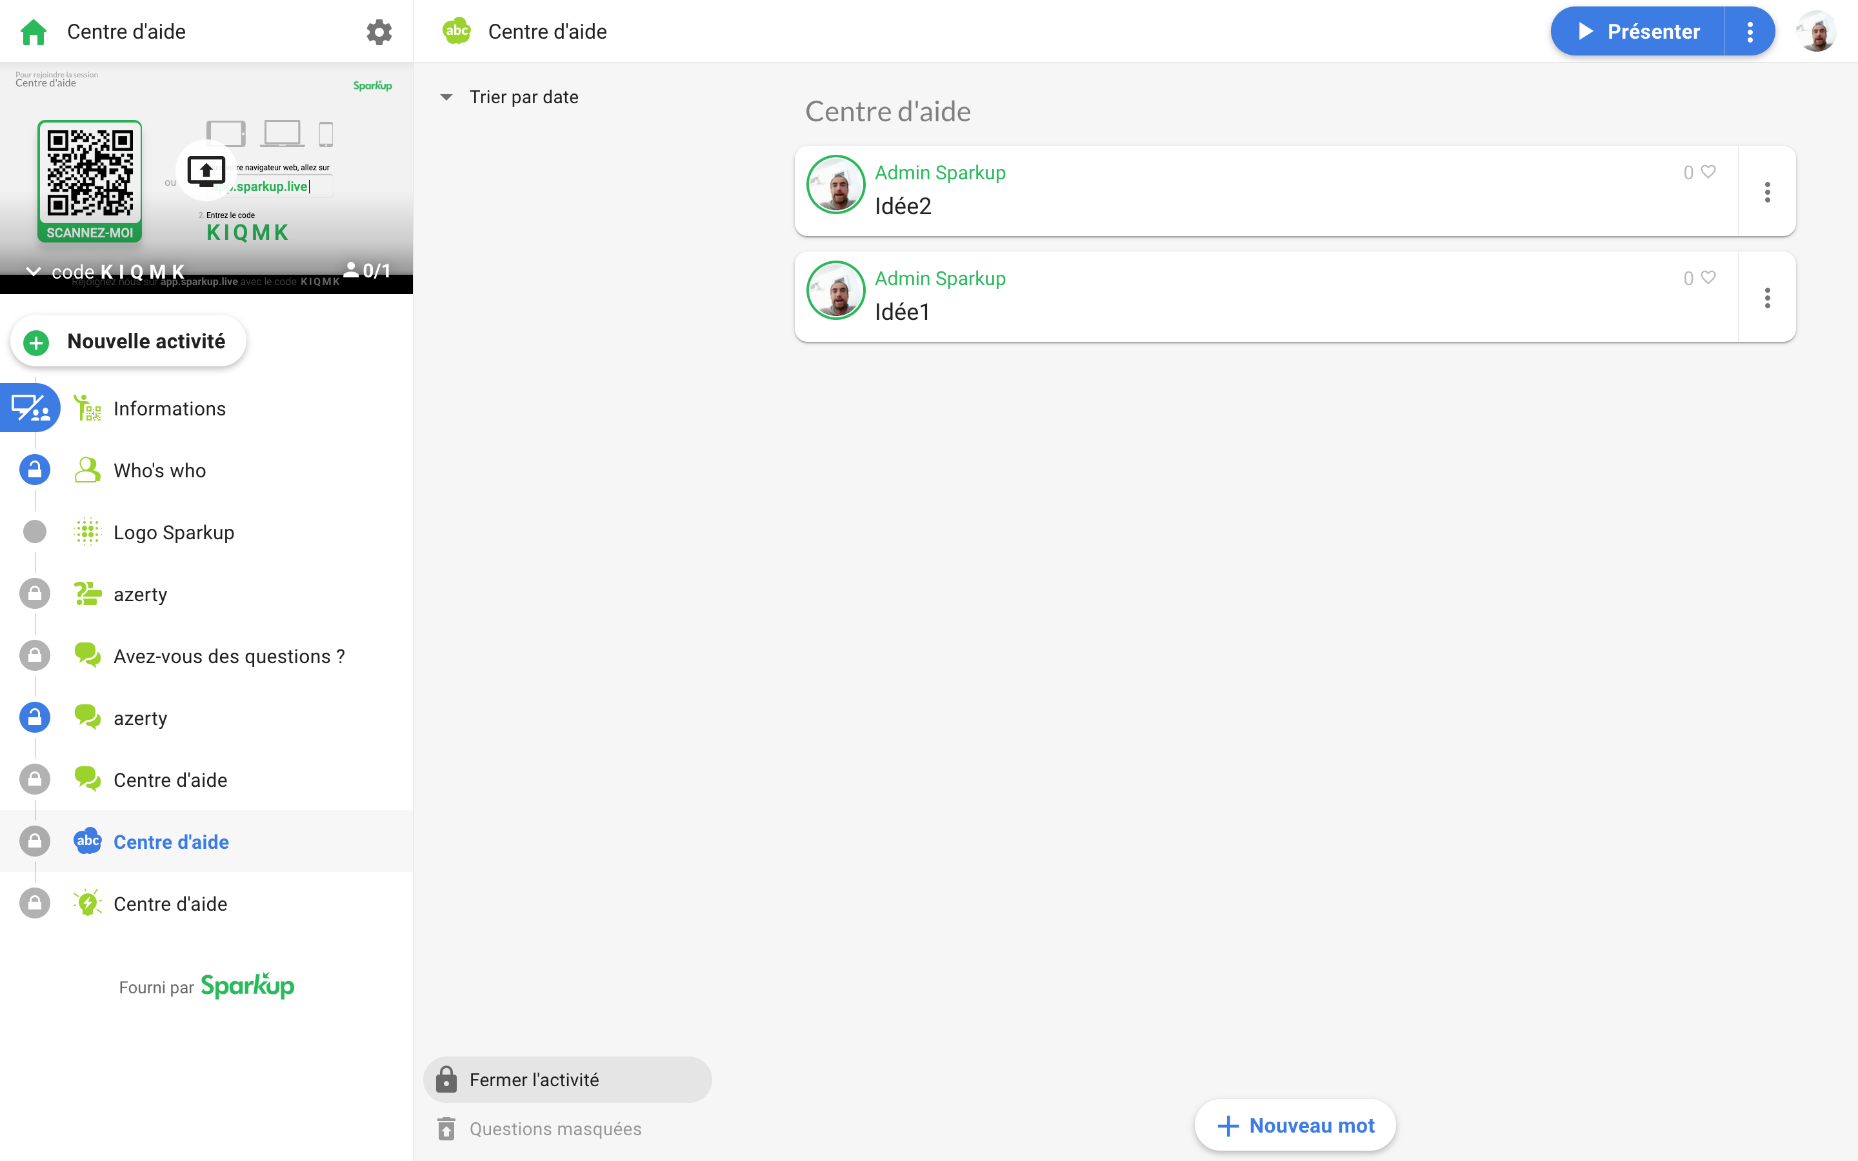Click the share screen icon on preview
Screen dimensions: 1858x1161
tap(206, 170)
